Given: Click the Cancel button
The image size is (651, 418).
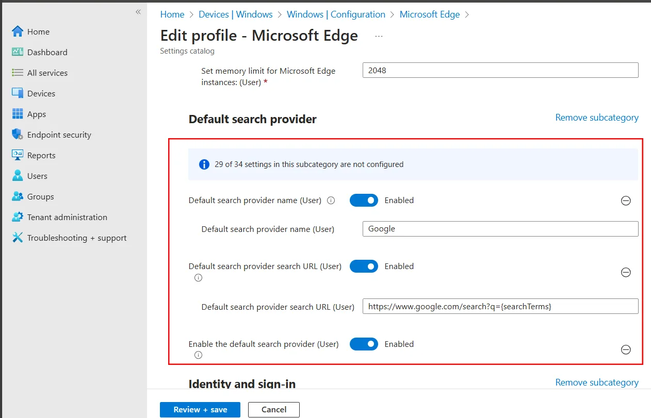Looking at the screenshot, I should click(274, 410).
